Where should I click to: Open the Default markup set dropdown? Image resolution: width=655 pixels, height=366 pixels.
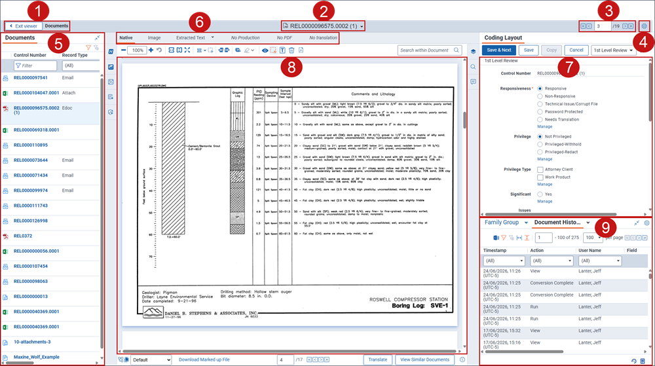pyautogui.click(x=151, y=359)
